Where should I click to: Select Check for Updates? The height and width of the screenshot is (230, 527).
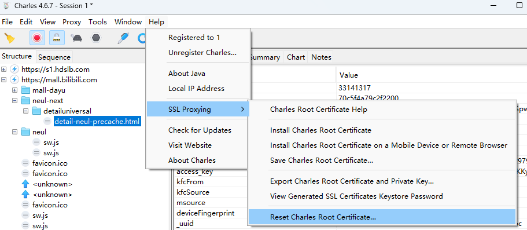tap(198, 130)
